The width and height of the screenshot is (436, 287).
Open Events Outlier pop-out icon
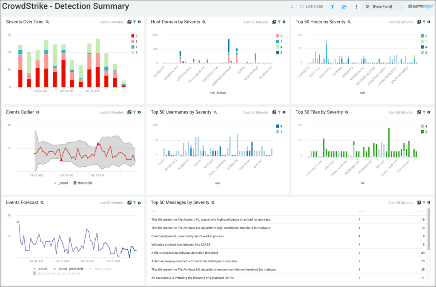(x=129, y=112)
